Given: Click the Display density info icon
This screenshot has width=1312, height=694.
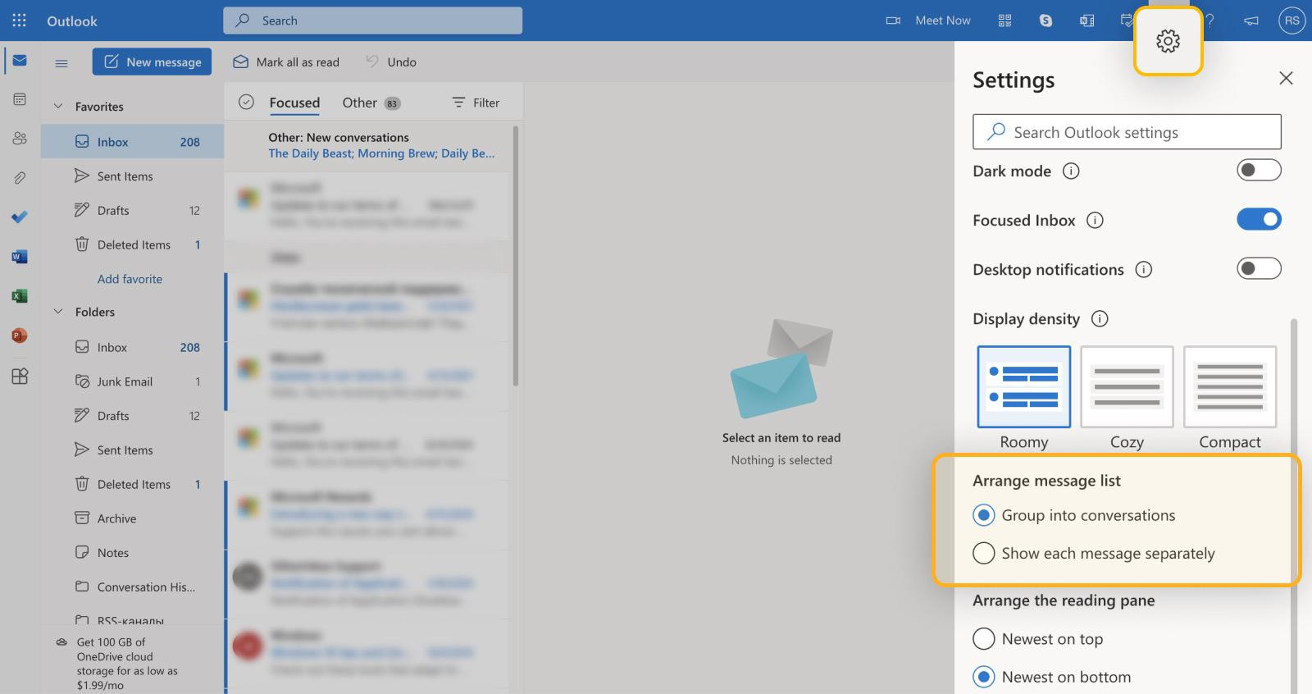Looking at the screenshot, I should (1100, 318).
